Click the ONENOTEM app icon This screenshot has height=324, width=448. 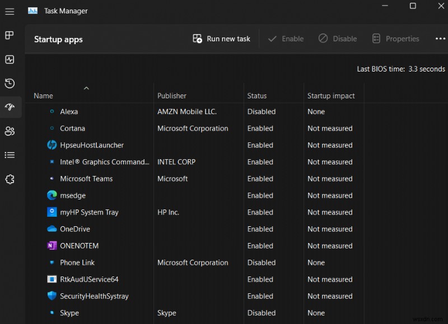52,246
